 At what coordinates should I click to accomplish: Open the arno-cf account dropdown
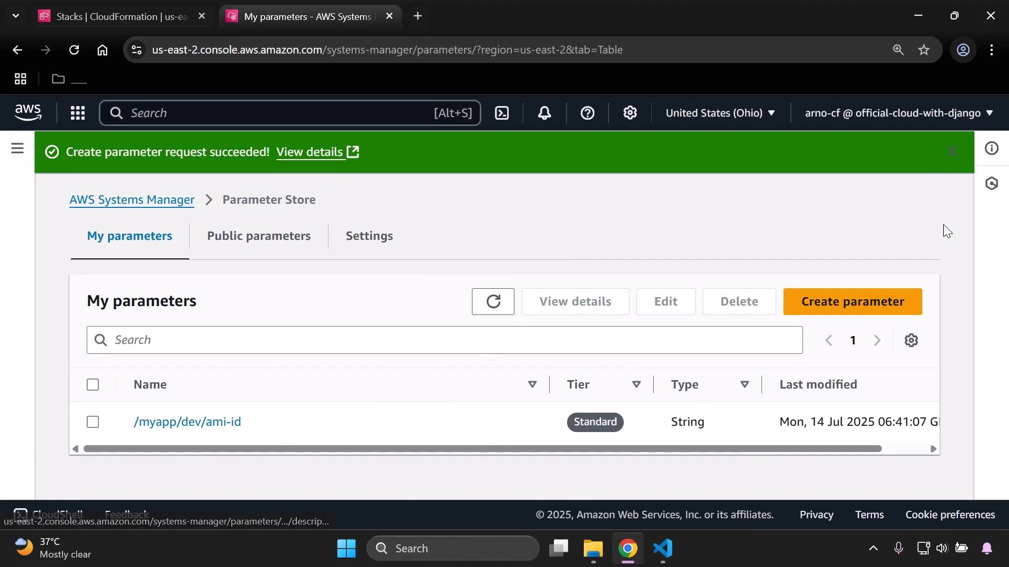coord(897,113)
